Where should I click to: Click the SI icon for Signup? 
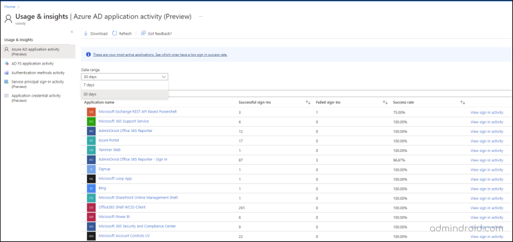tap(92, 169)
